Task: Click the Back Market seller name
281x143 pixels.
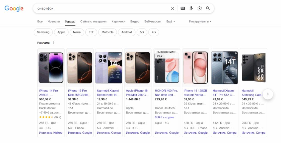Action: click(x=47, y=108)
